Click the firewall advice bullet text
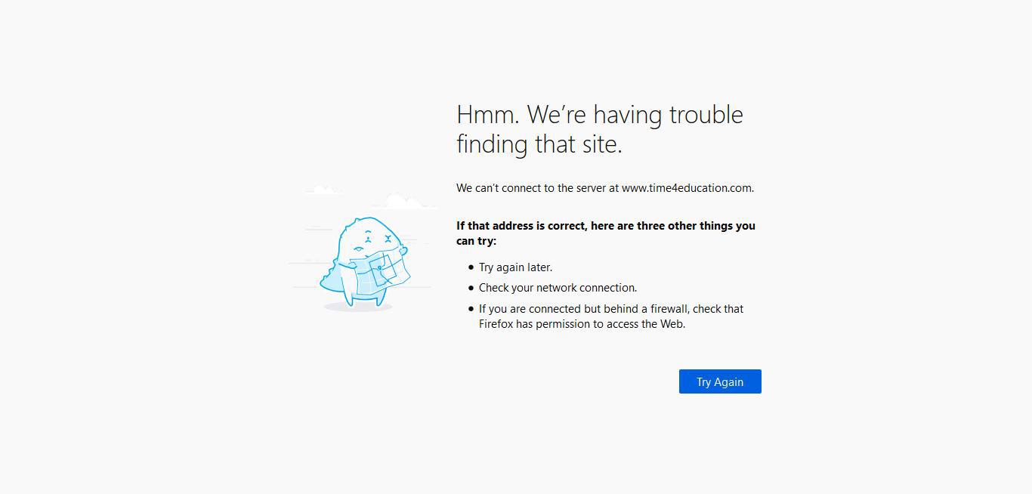The height and width of the screenshot is (494, 1032). point(610,316)
